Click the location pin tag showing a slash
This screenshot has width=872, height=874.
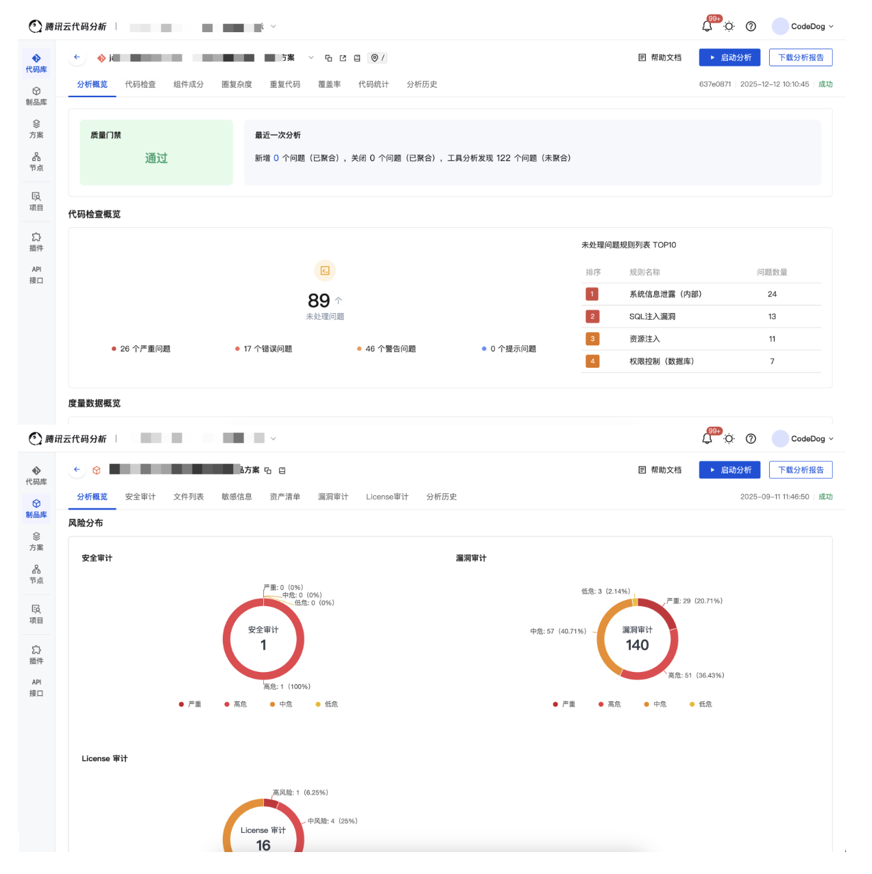[x=377, y=58]
